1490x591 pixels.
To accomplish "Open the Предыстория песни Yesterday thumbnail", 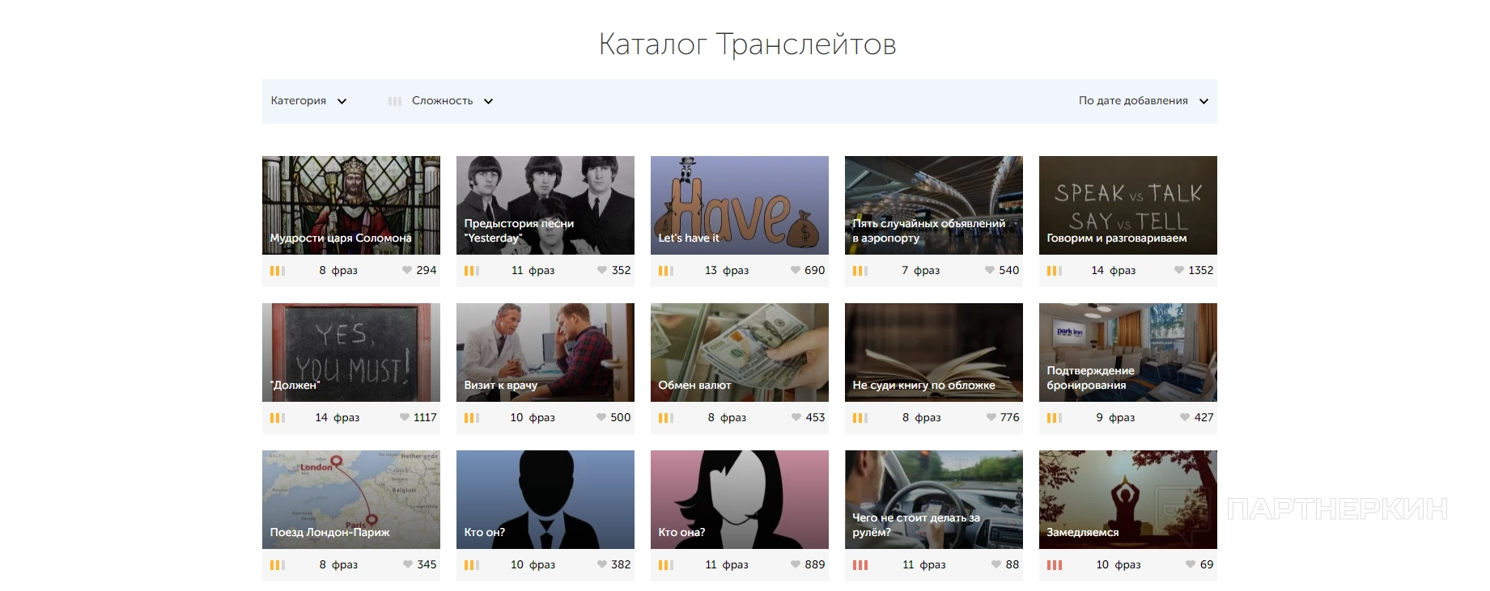I will (x=545, y=205).
